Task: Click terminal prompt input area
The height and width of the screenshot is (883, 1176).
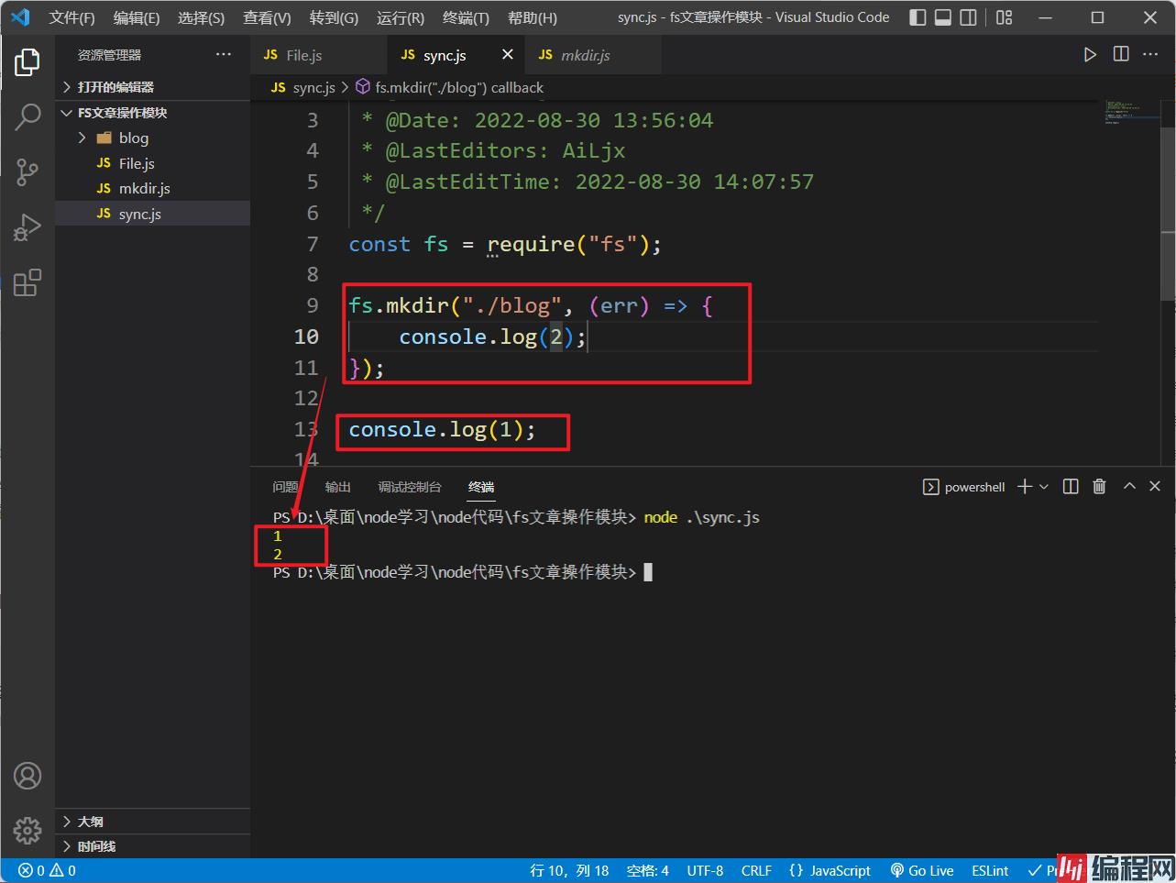Action: click(x=649, y=572)
